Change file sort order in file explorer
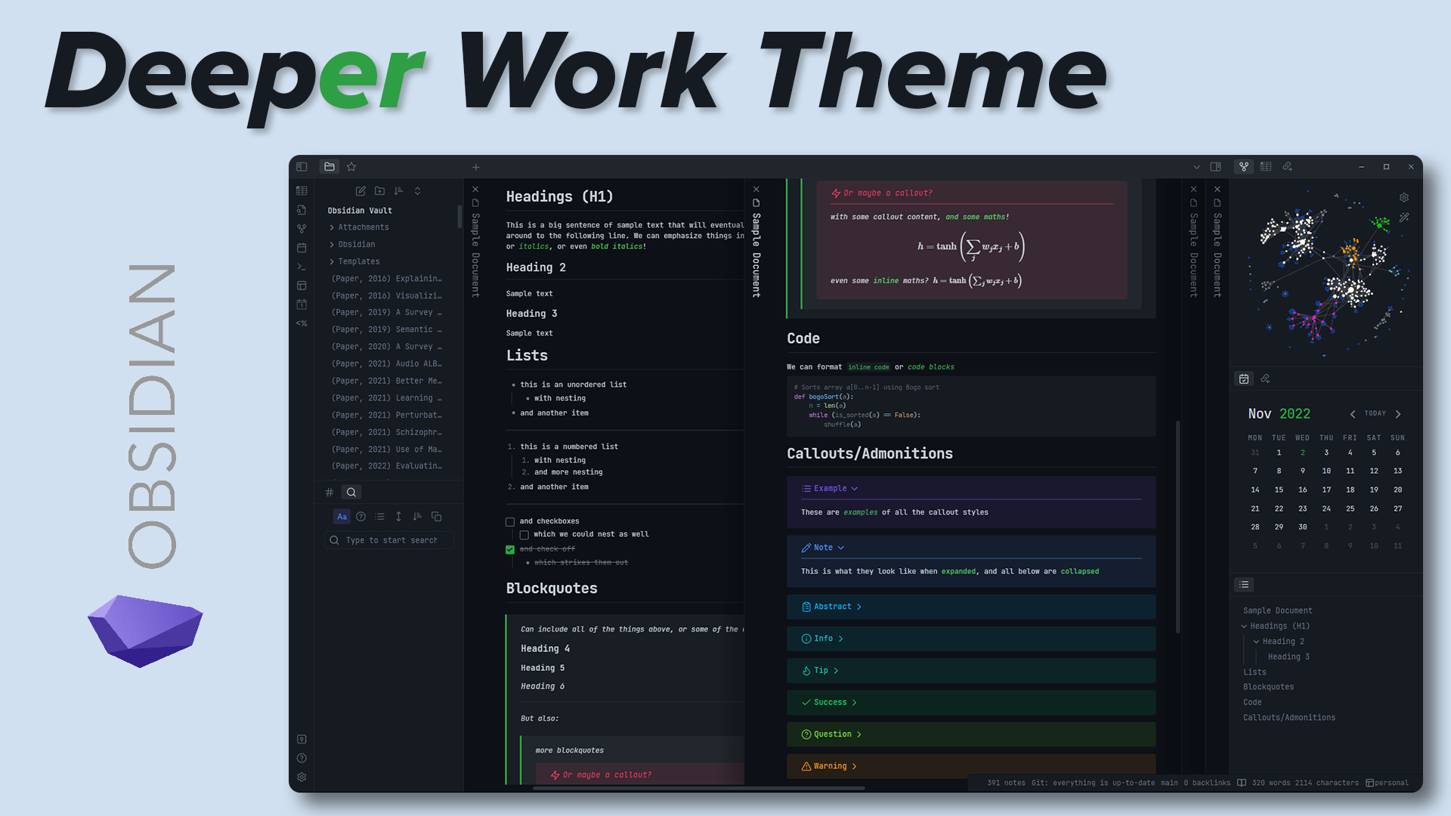This screenshot has width=1451, height=816. pyautogui.click(x=398, y=191)
